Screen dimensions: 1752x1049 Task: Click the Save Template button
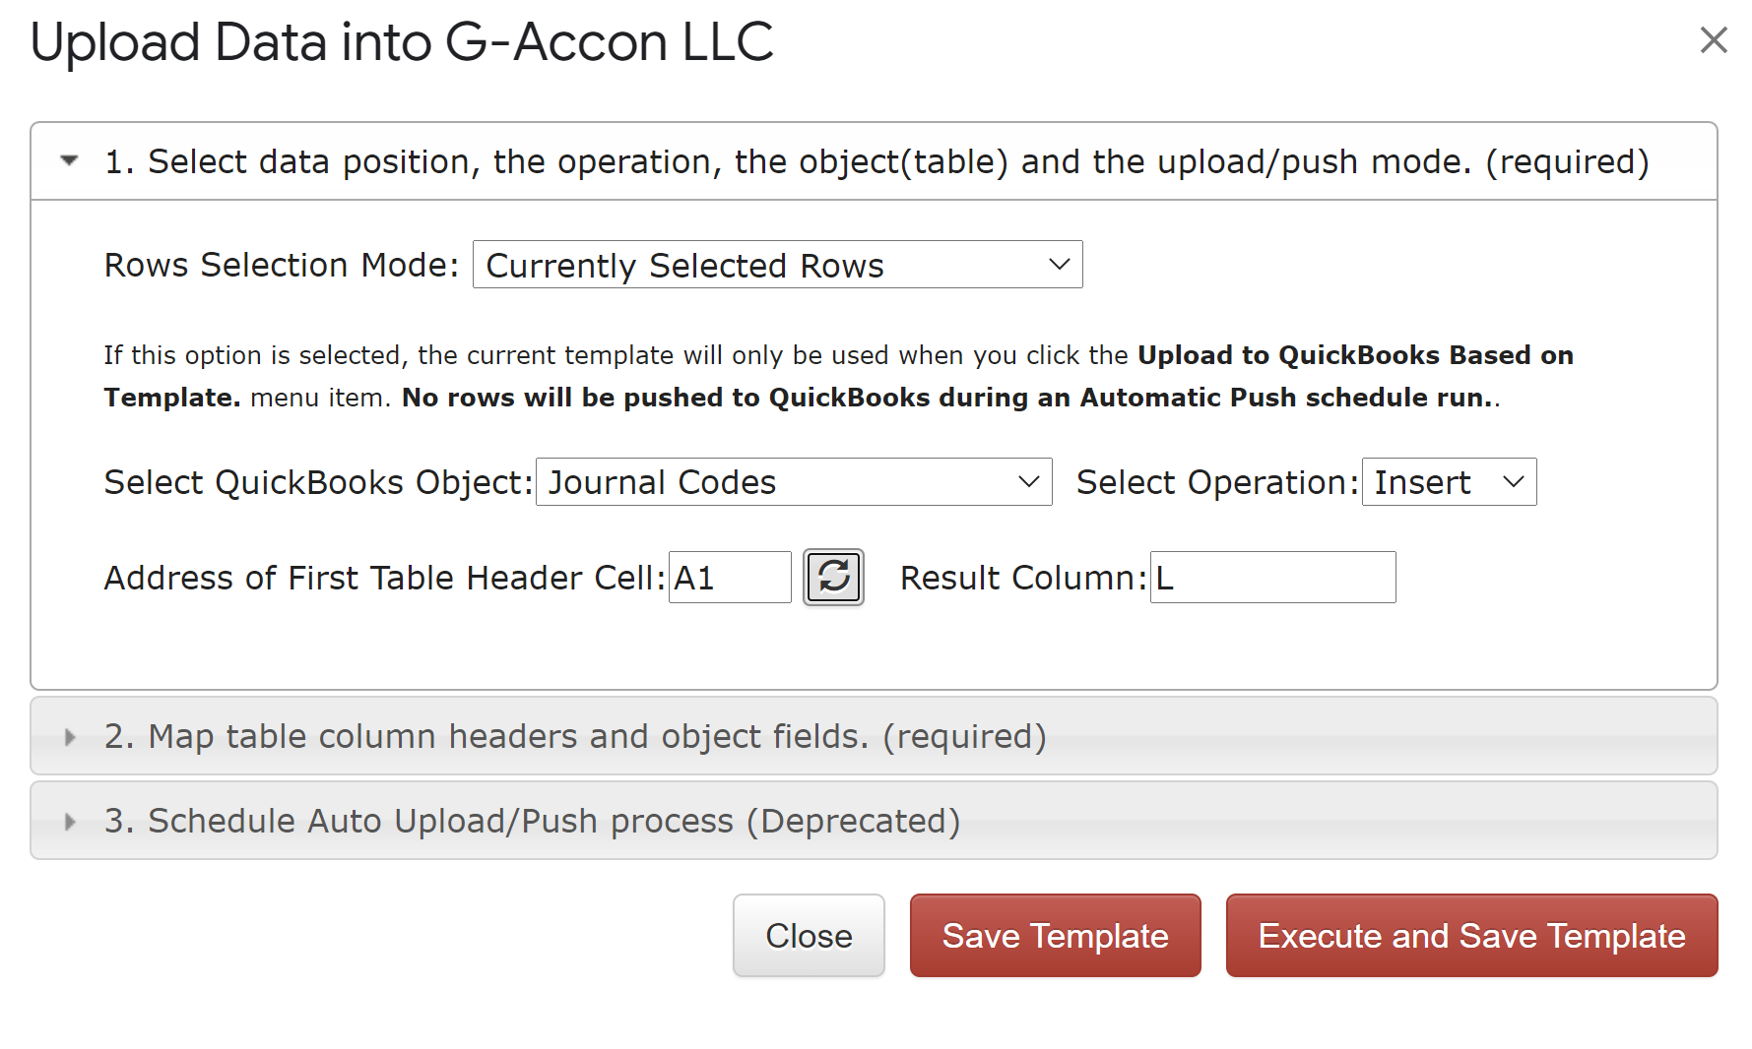click(x=1055, y=936)
